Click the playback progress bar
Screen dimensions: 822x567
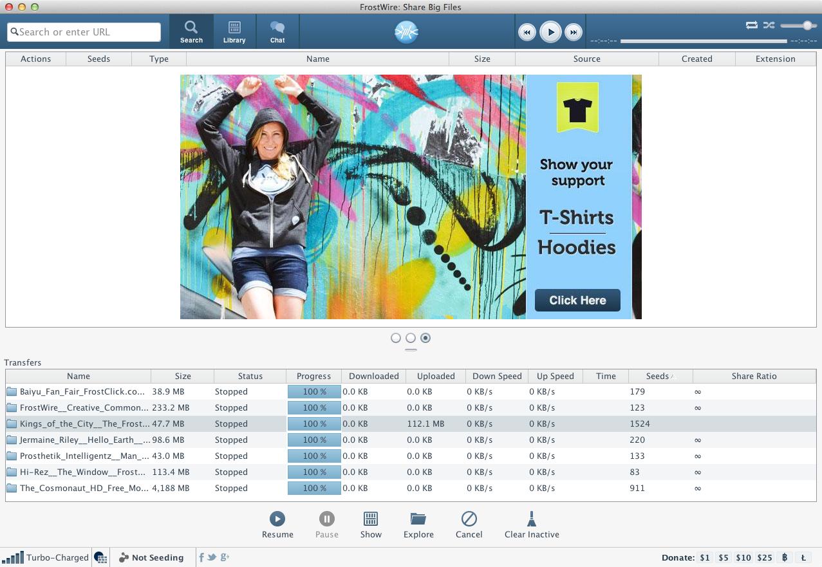click(x=704, y=41)
